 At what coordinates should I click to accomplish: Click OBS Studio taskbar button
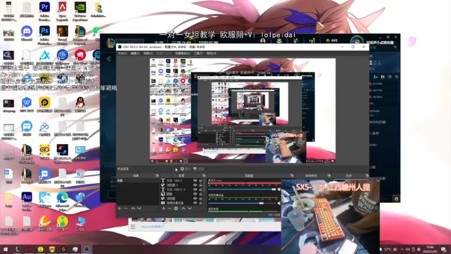[87, 249]
